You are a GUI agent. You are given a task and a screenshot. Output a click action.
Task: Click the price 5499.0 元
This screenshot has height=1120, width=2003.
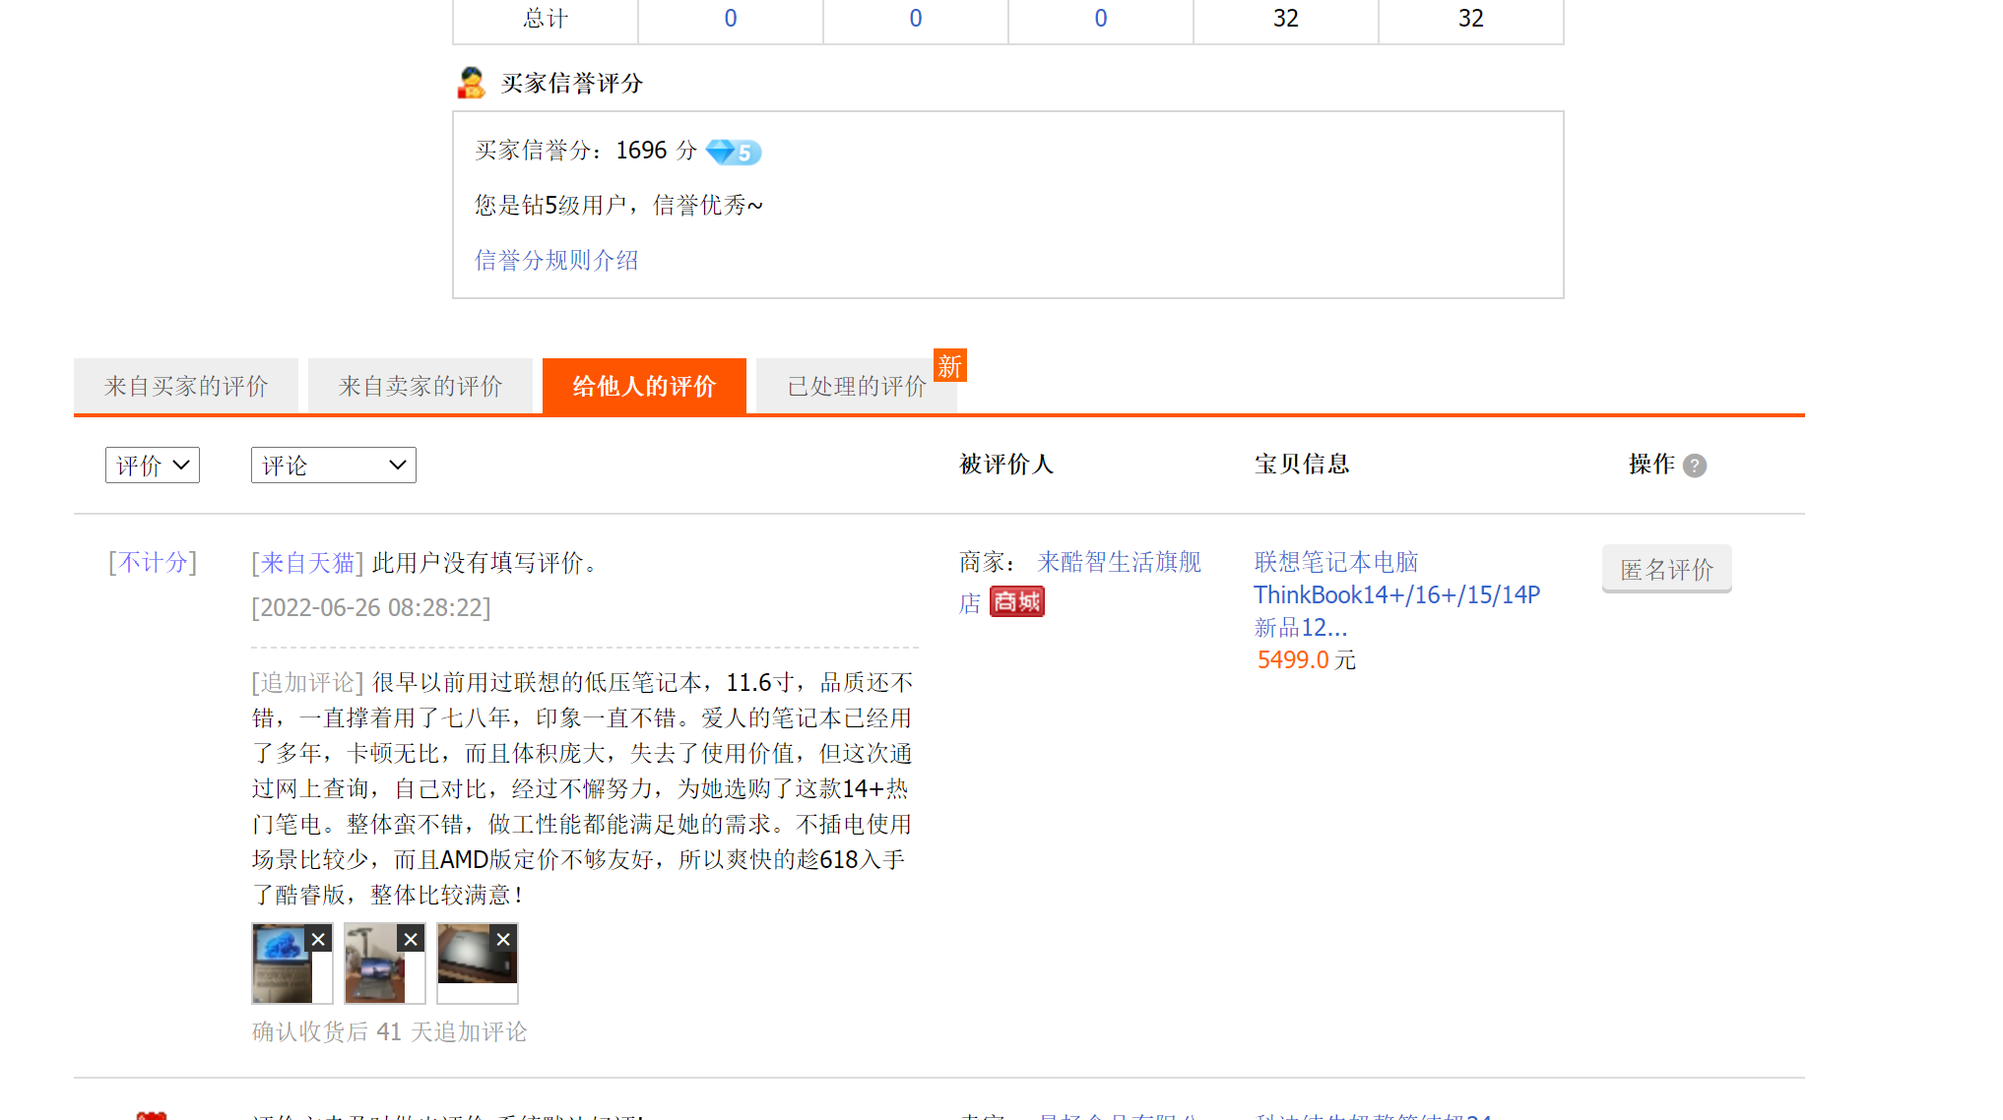[x=1307, y=660]
